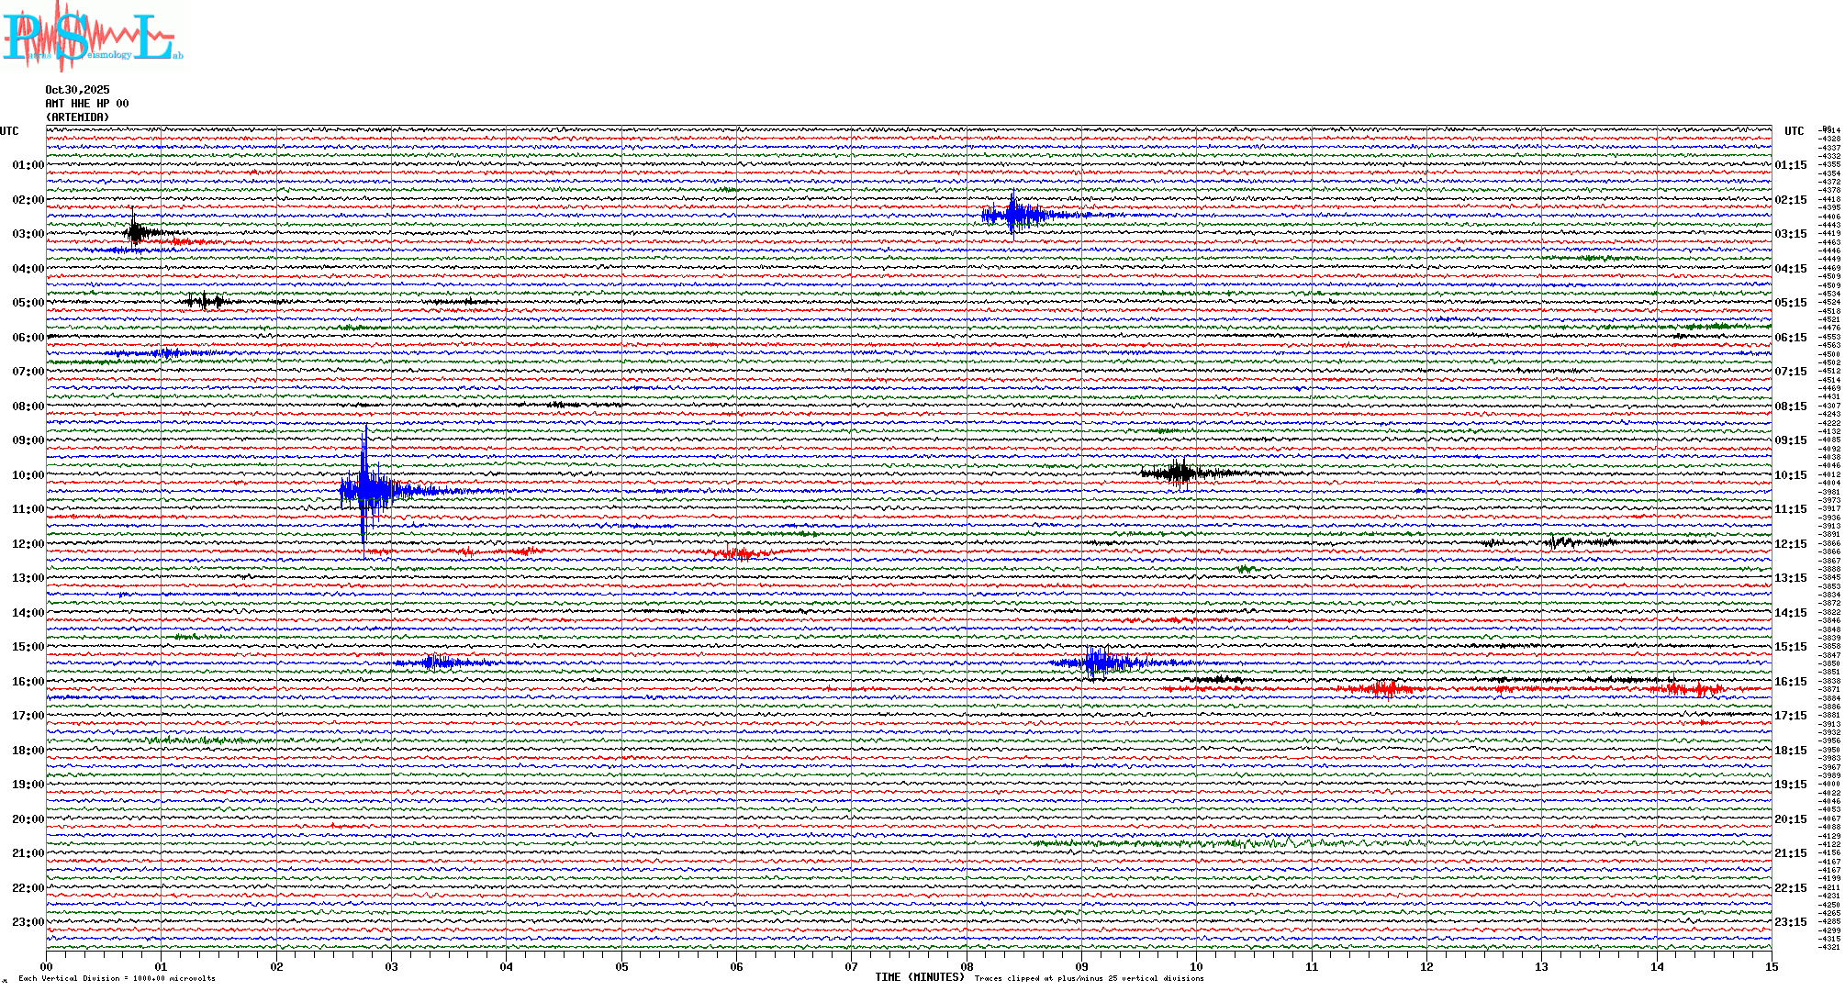This screenshot has height=991, width=1845.
Task: Click the red event near minute 12 on 16:15 row
Action: tap(1382, 688)
